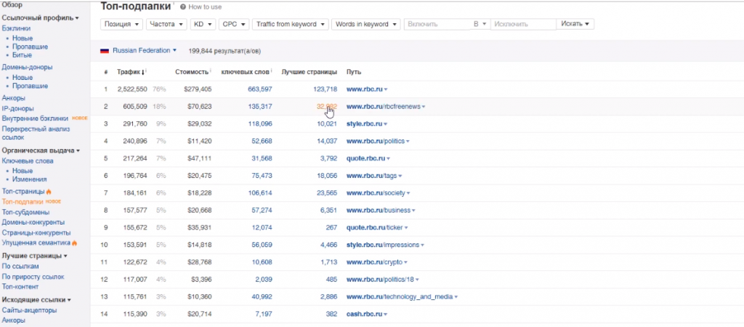Open IP-доноры in the sidebar
The height and width of the screenshot is (327, 744).
click(x=18, y=109)
